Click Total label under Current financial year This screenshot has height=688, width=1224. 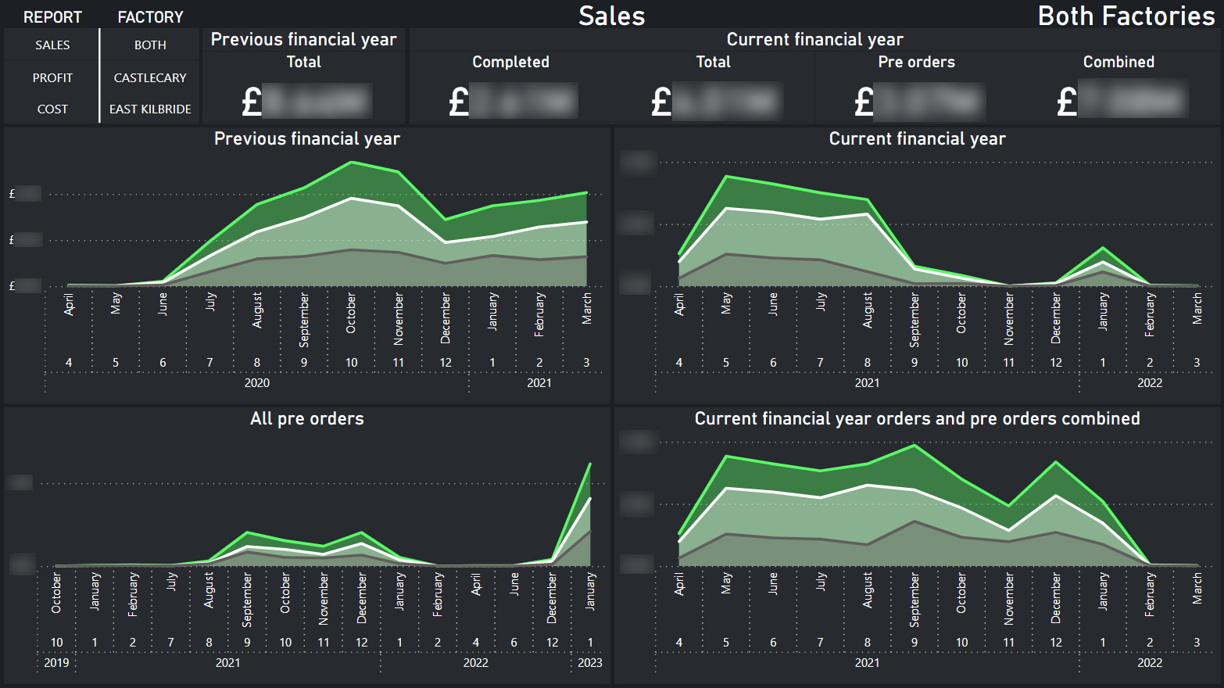(714, 62)
